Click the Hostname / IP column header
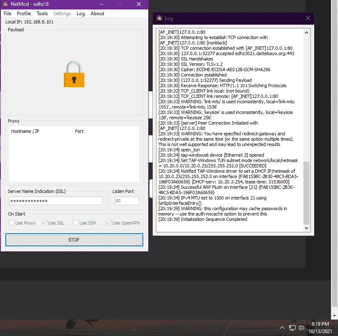This screenshot has width=338, height=336. pos(41,131)
